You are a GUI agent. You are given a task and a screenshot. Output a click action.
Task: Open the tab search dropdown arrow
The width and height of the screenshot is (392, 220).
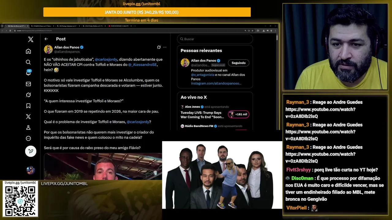click(2, 26)
